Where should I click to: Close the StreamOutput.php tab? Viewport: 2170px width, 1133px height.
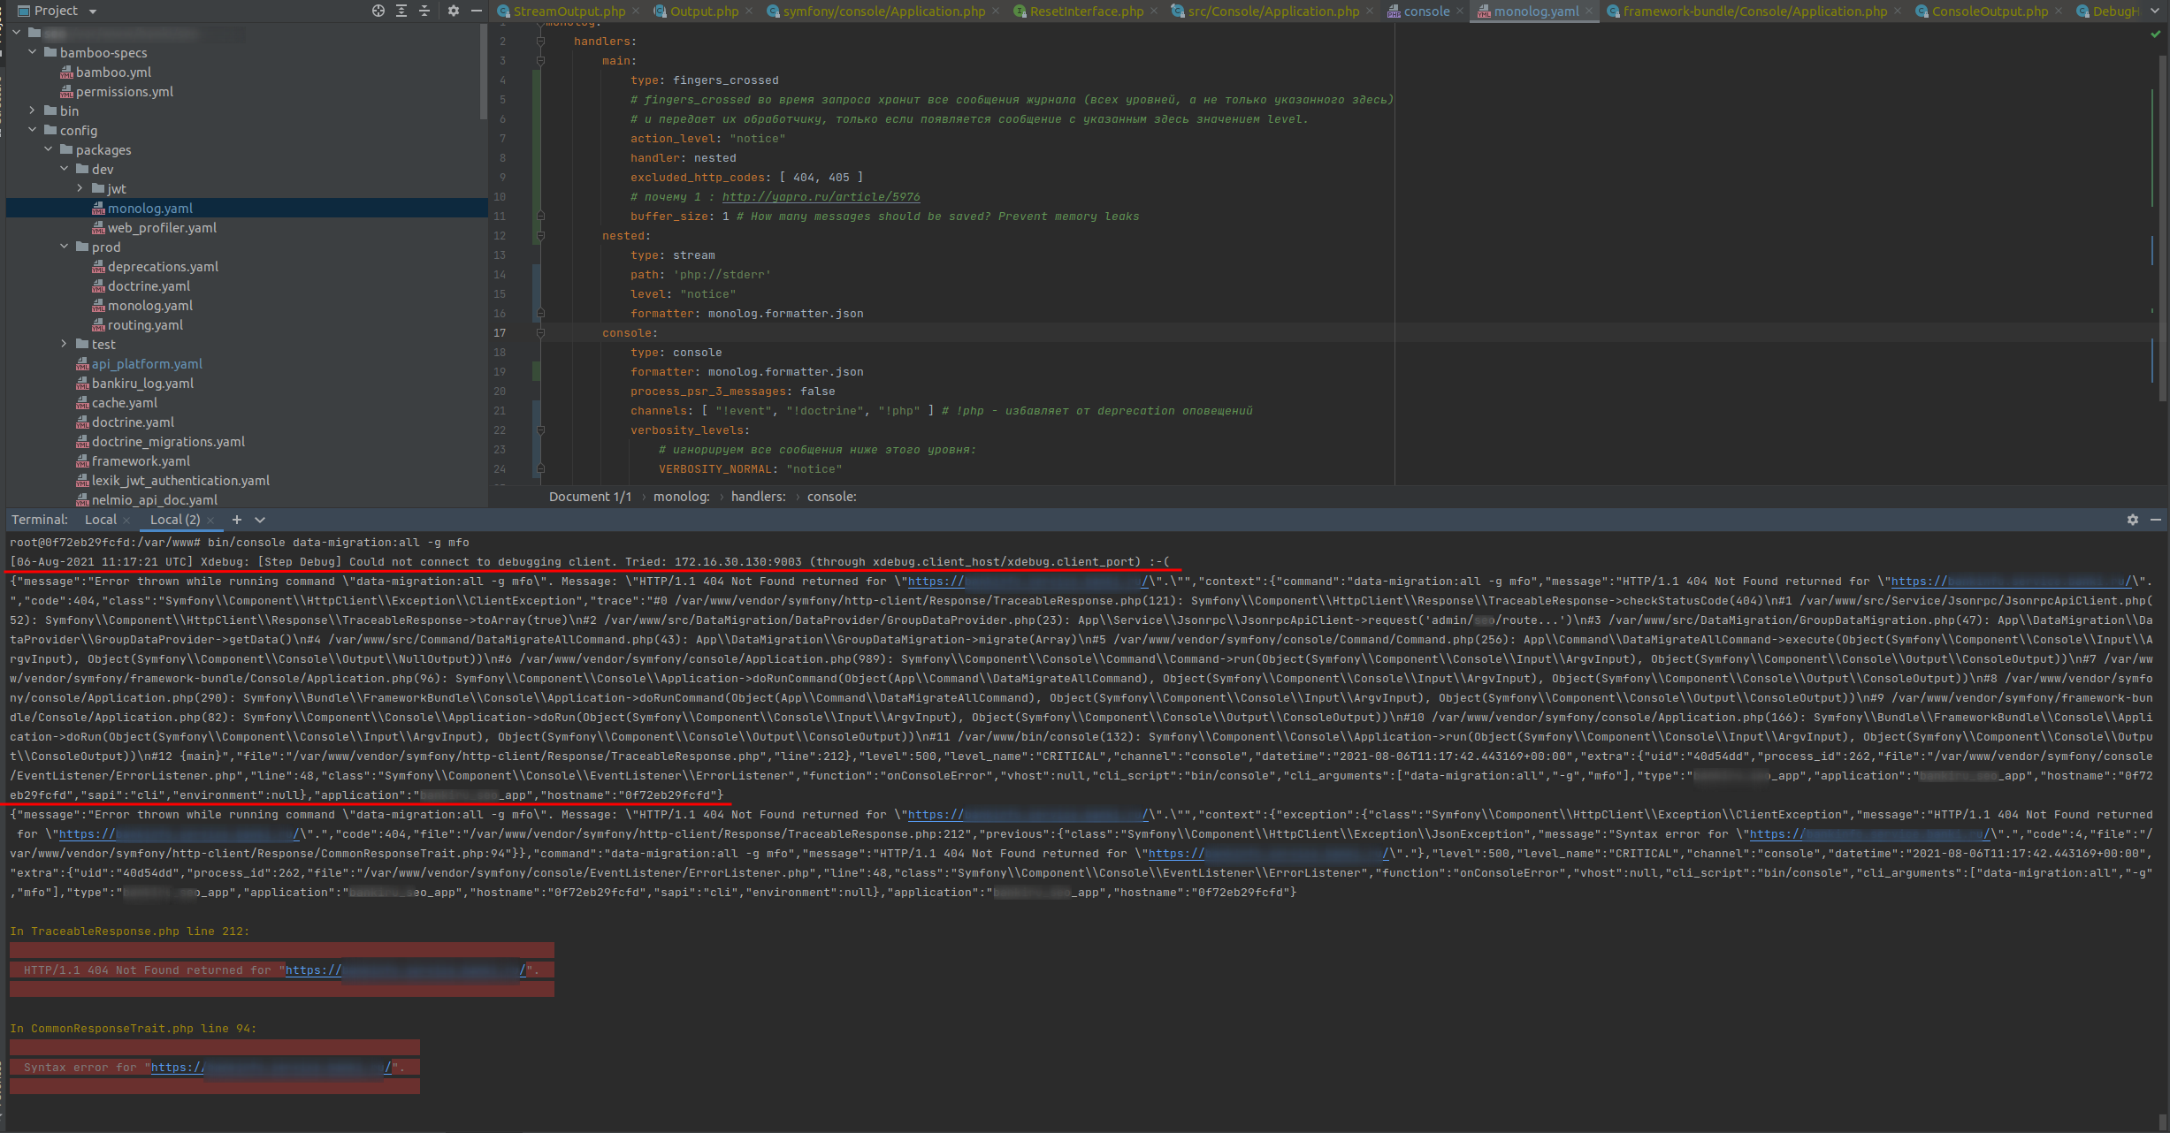click(x=636, y=11)
